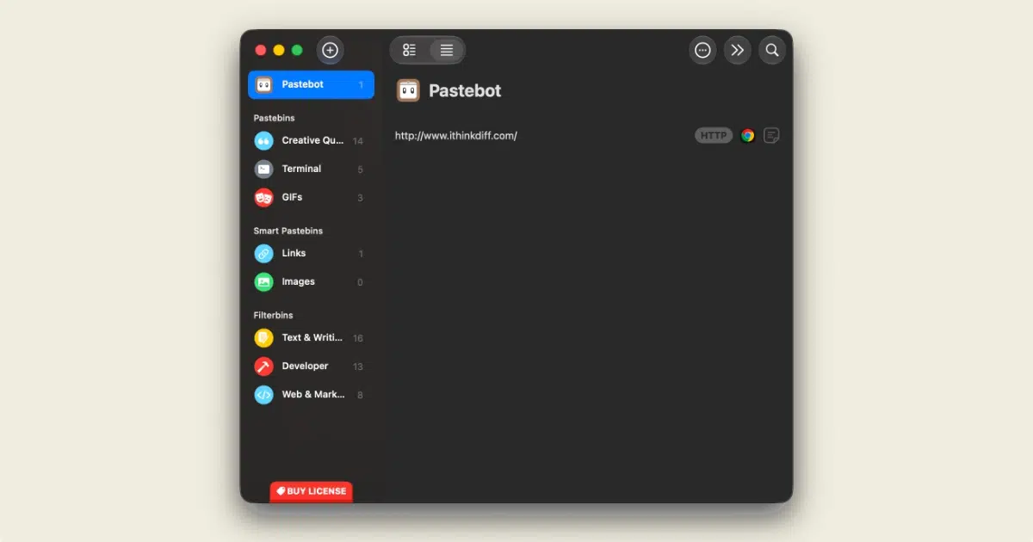Click the blue chain Links icon

pyautogui.click(x=263, y=253)
